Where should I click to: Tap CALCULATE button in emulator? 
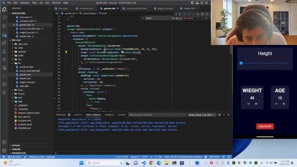click(265, 126)
